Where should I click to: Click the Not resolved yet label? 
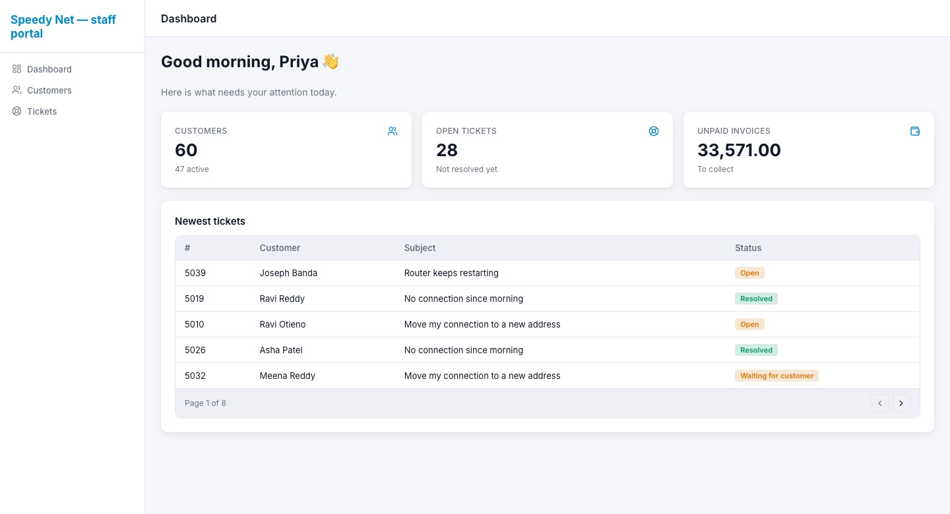(466, 169)
